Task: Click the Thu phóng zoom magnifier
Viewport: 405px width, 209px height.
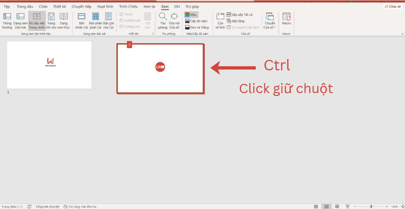Action: pos(163,21)
